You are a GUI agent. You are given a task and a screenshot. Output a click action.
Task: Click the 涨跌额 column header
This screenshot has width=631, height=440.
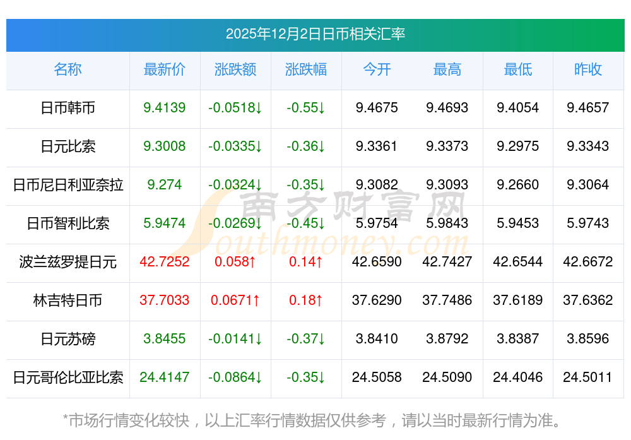coord(235,69)
